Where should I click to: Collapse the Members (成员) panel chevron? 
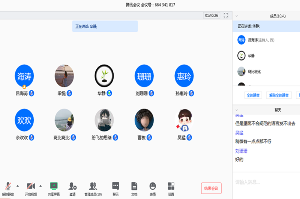(236, 16)
